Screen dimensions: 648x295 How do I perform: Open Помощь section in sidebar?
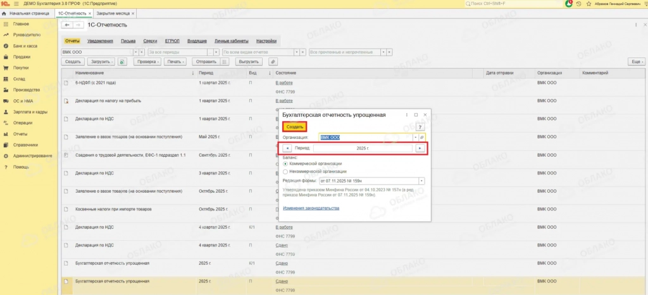21,167
